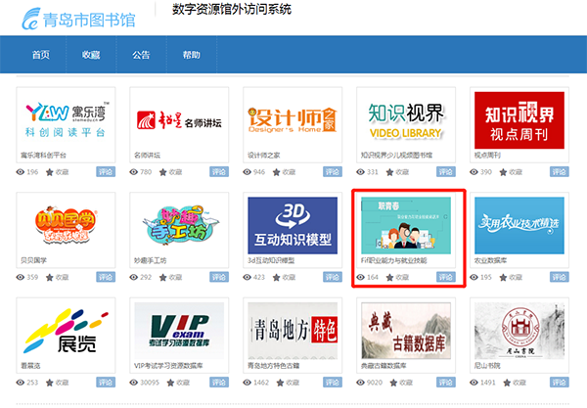Favorite 典藏古籍数据库 with its star icon
Image resolution: width=587 pixels, height=408 pixels.
tap(393, 383)
